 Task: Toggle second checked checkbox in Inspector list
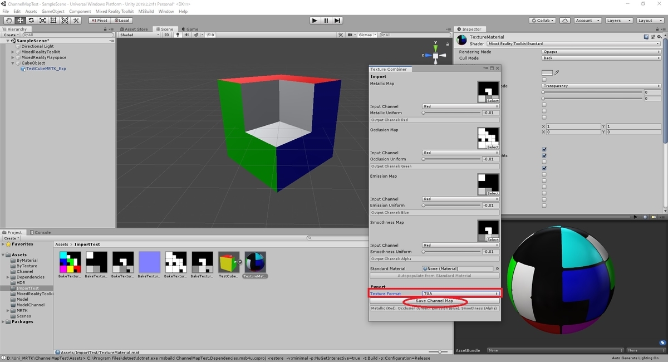544,155
